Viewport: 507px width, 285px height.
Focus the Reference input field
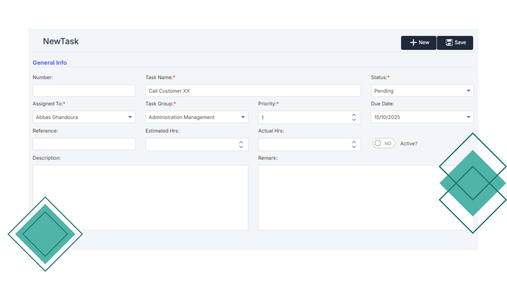pos(84,144)
